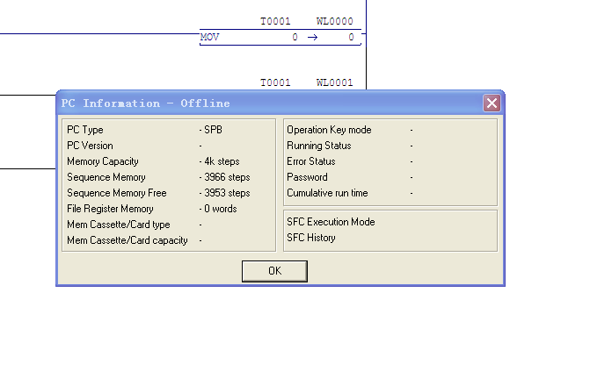Click the Memory Capacity label
This screenshot has height=371, width=612.
pos(102,161)
